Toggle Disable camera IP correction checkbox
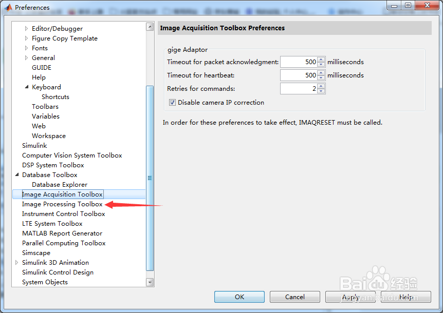 tap(172, 102)
